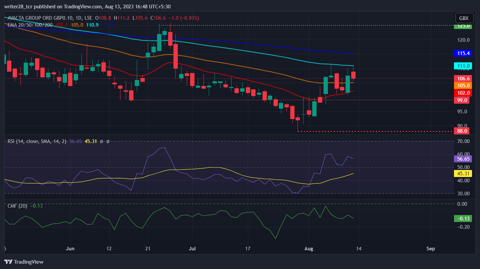Click the LSE exchange text in legend

coord(89,18)
